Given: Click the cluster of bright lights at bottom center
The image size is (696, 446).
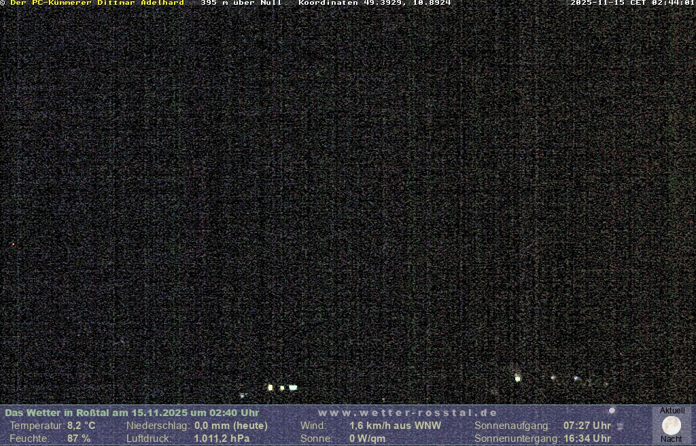Looking at the screenshot, I should [x=282, y=388].
